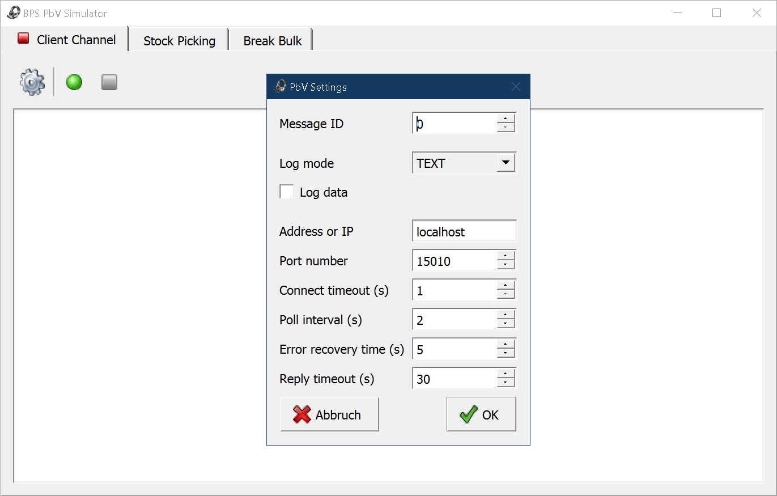Increase the Message ID value with up arrow
This screenshot has height=496, width=777.
point(506,119)
